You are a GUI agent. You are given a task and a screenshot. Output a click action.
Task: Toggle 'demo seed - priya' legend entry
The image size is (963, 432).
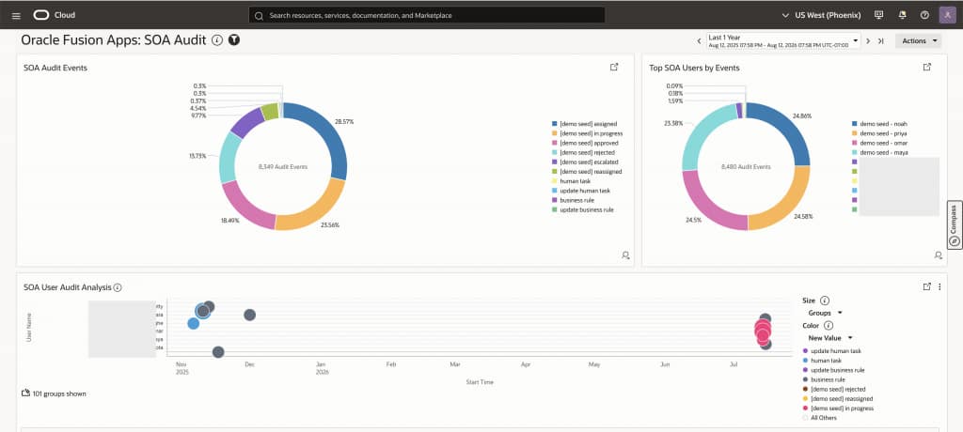[x=879, y=133]
